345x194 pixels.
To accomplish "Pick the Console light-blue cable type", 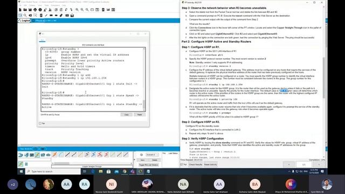I will tap(61, 155).
